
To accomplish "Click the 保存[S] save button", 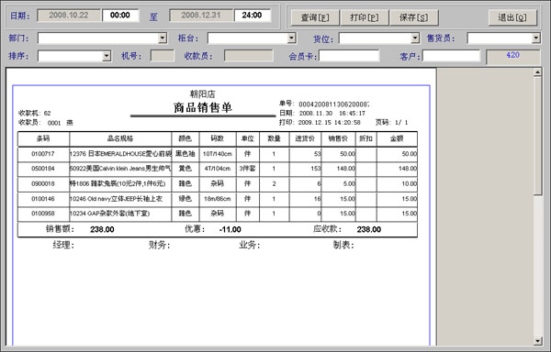I will coord(413,17).
